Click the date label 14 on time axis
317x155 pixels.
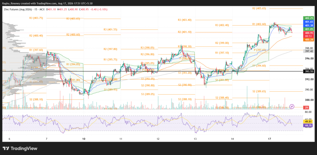point(232,139)
